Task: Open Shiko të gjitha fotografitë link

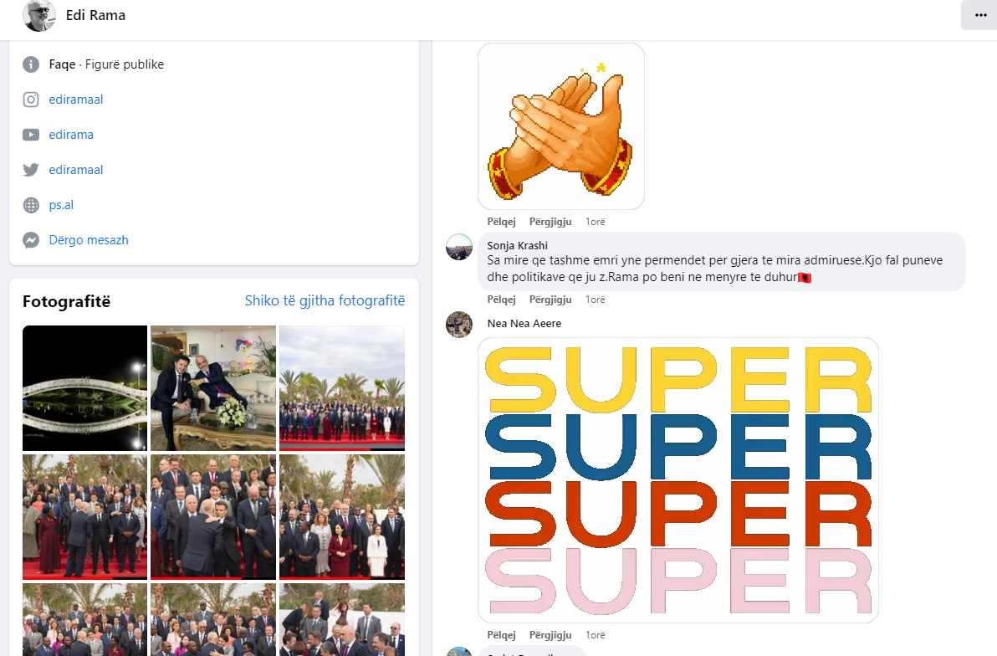Action: [325, 300]
